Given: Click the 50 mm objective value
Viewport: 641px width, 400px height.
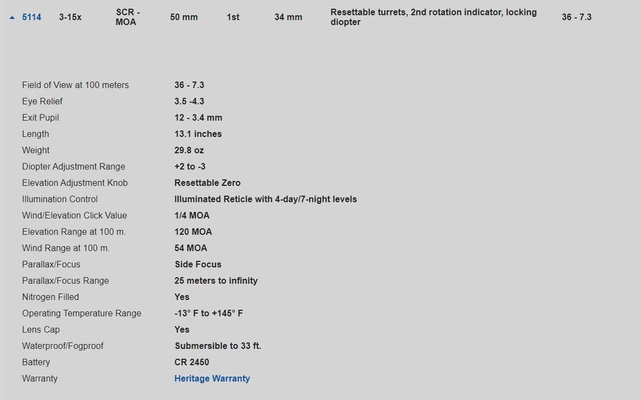Looking at the screenshot, I should click(184, 17).
